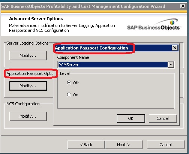Open the Component Name dropdown arrow
This screenshot has height=154, width=189.
(171, 64)
